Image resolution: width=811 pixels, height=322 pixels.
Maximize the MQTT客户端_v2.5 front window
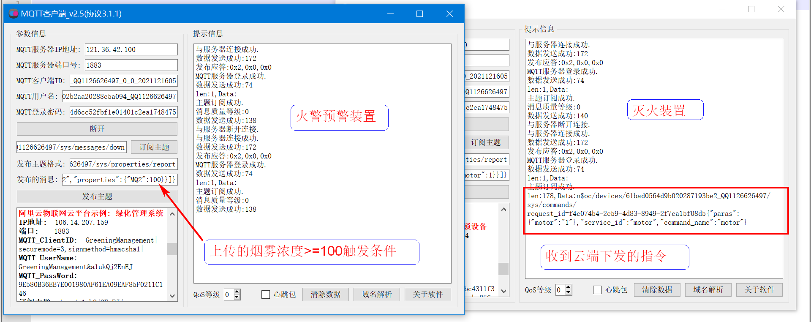pos(419,14)
